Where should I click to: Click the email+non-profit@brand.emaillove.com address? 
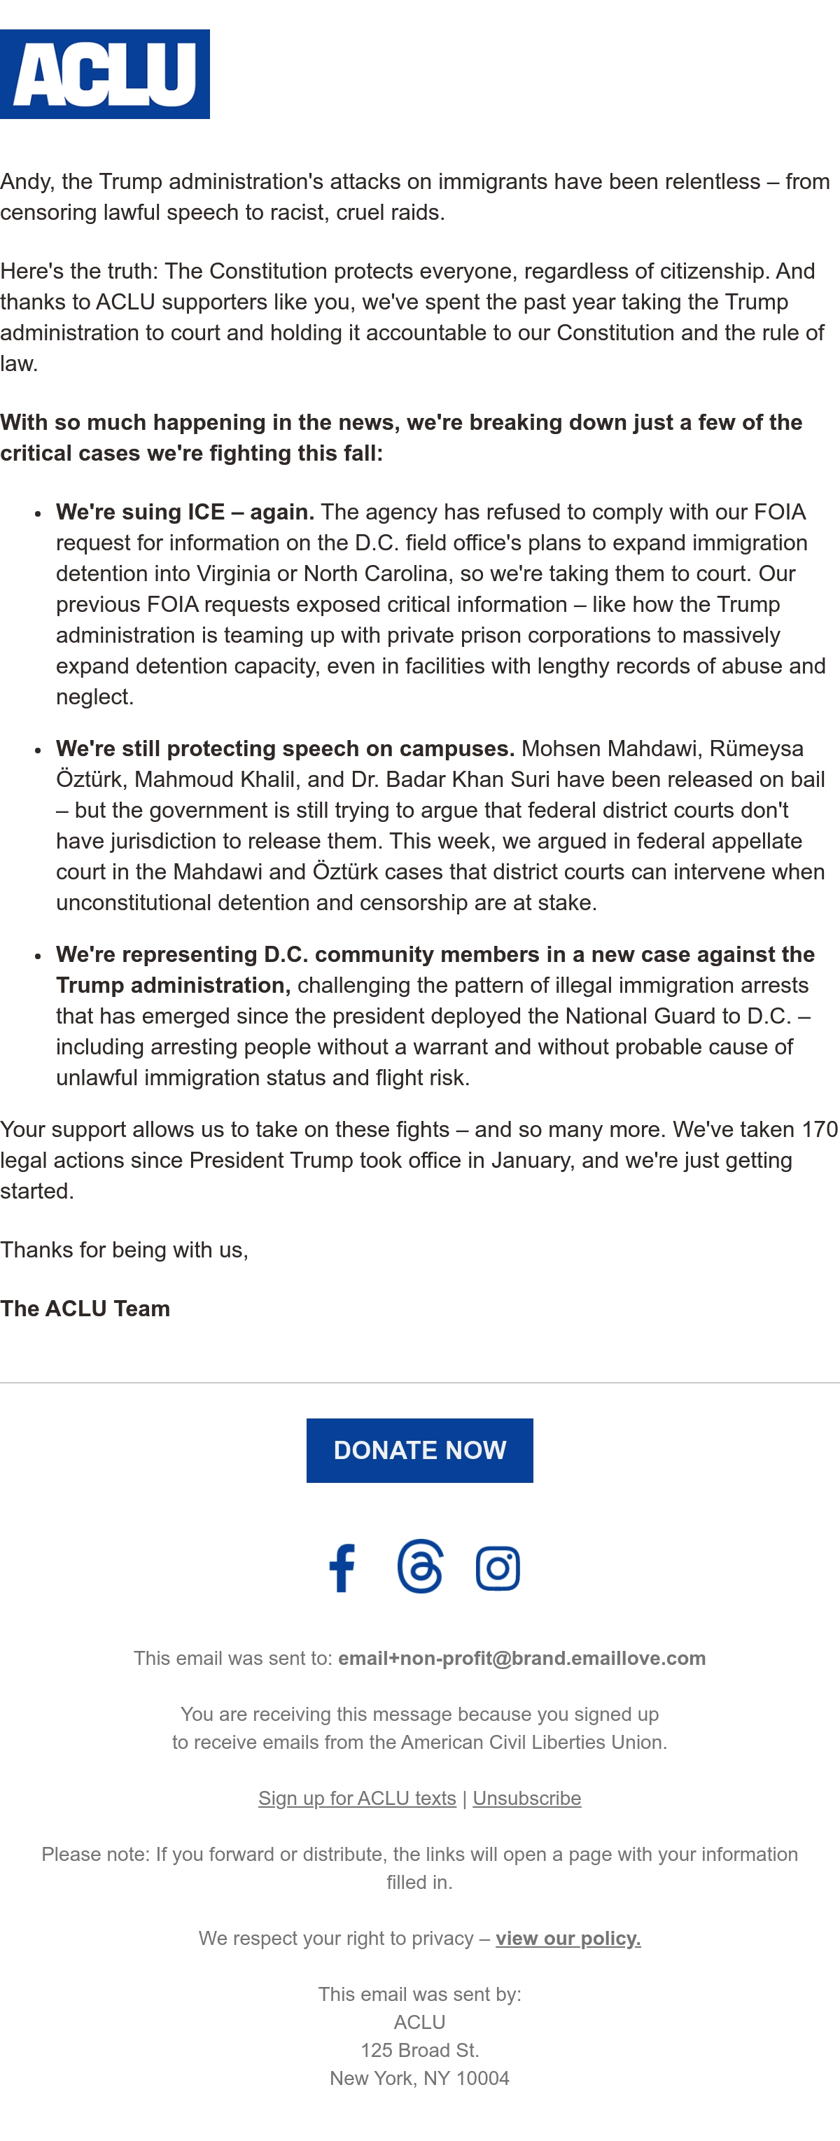coord(521,1658)
